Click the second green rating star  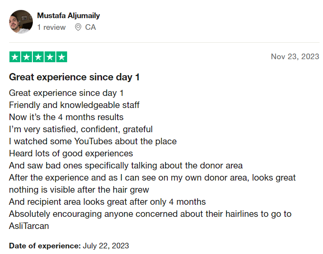(x=26, y=57)
